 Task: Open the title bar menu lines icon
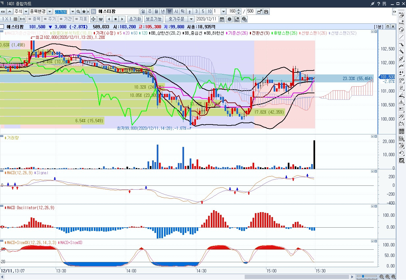point(384,3)
